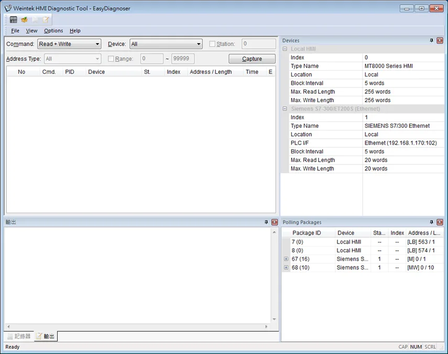Open the Address Type dropdown
This screenshot has width=448, height=354.
coord(73,59)
